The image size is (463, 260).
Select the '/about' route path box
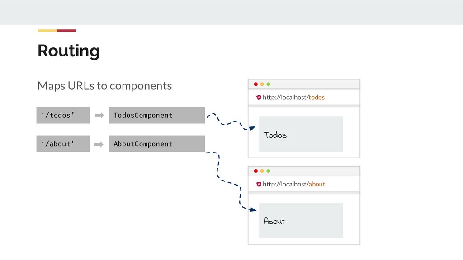tap(63, 144)
